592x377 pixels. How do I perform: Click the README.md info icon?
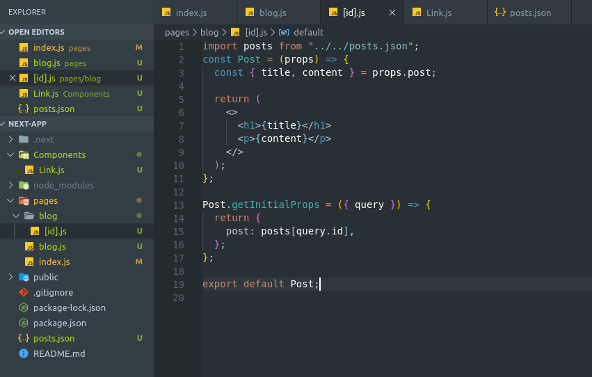coord(24,353)
